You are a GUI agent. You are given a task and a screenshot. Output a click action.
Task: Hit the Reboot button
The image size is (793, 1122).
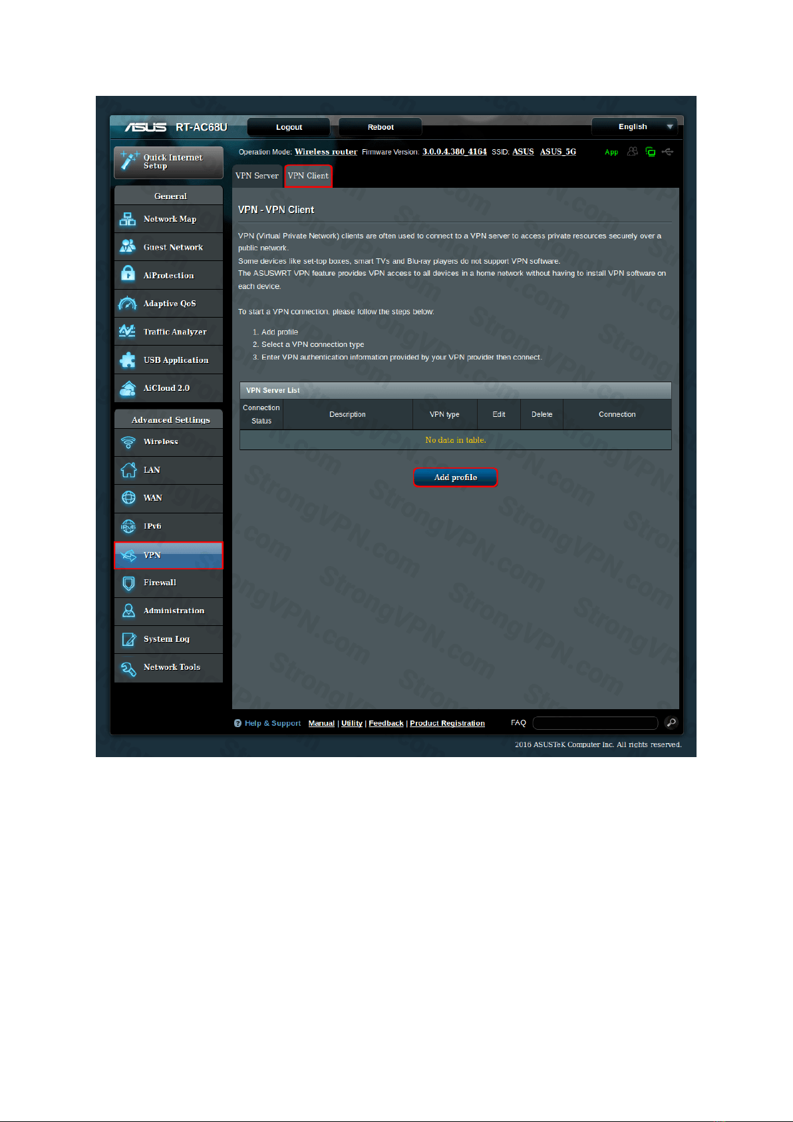click(x=381, y=127)
